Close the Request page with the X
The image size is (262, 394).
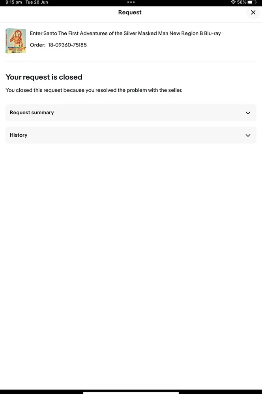[x=253, y=13]
